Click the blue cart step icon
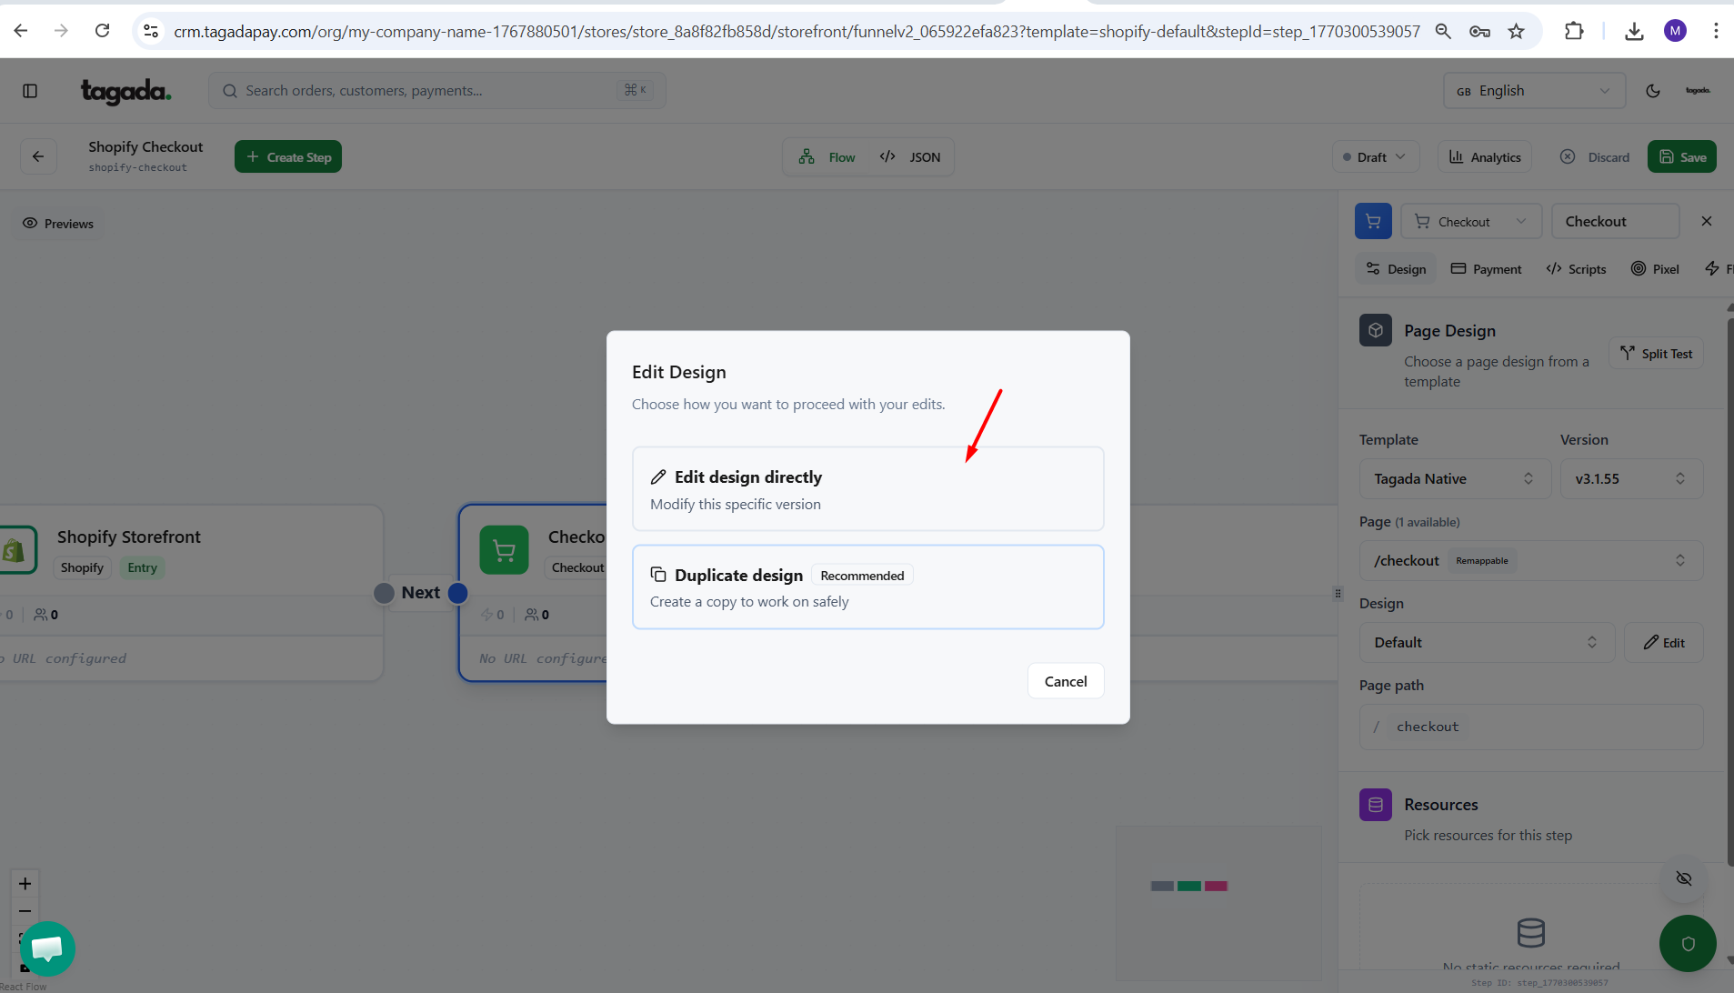Screen dimensions: 1734x993 [x=1373, y=221]
